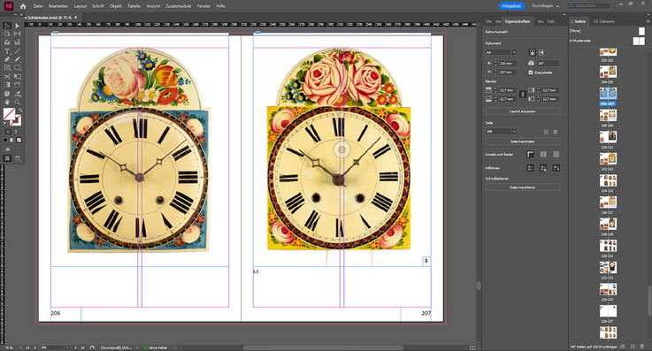Select the Content Collector tool

[x=7, y=42]
